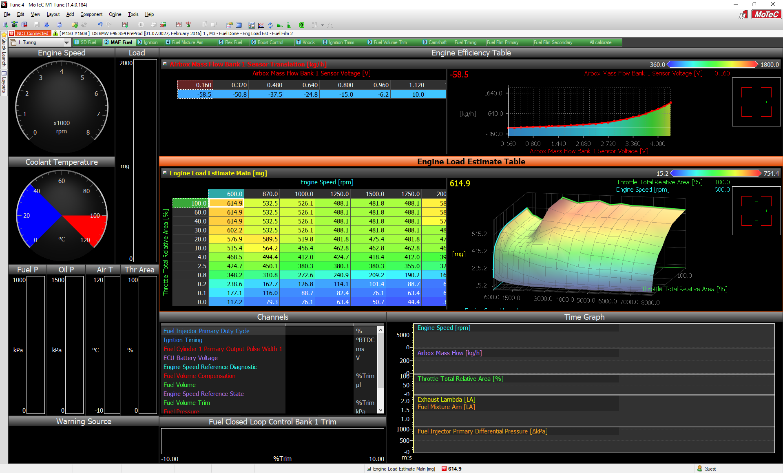Click the round Pause icon
The height and width of the screenshot is (473, 783).
141,25
